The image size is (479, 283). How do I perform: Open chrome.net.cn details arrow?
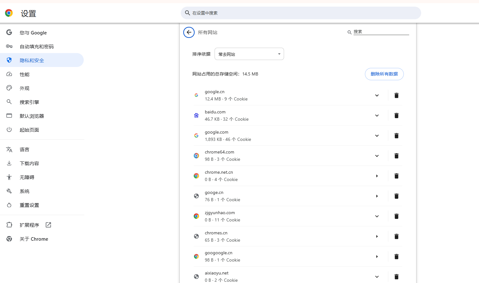coord(377,176)
